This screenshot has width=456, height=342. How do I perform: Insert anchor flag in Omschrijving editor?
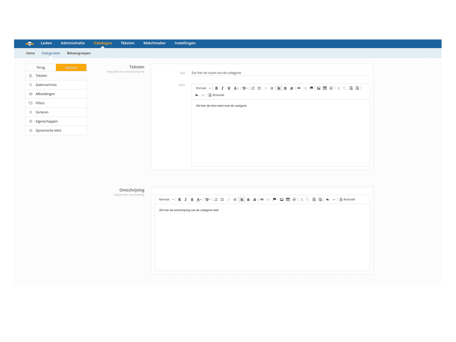274,199
